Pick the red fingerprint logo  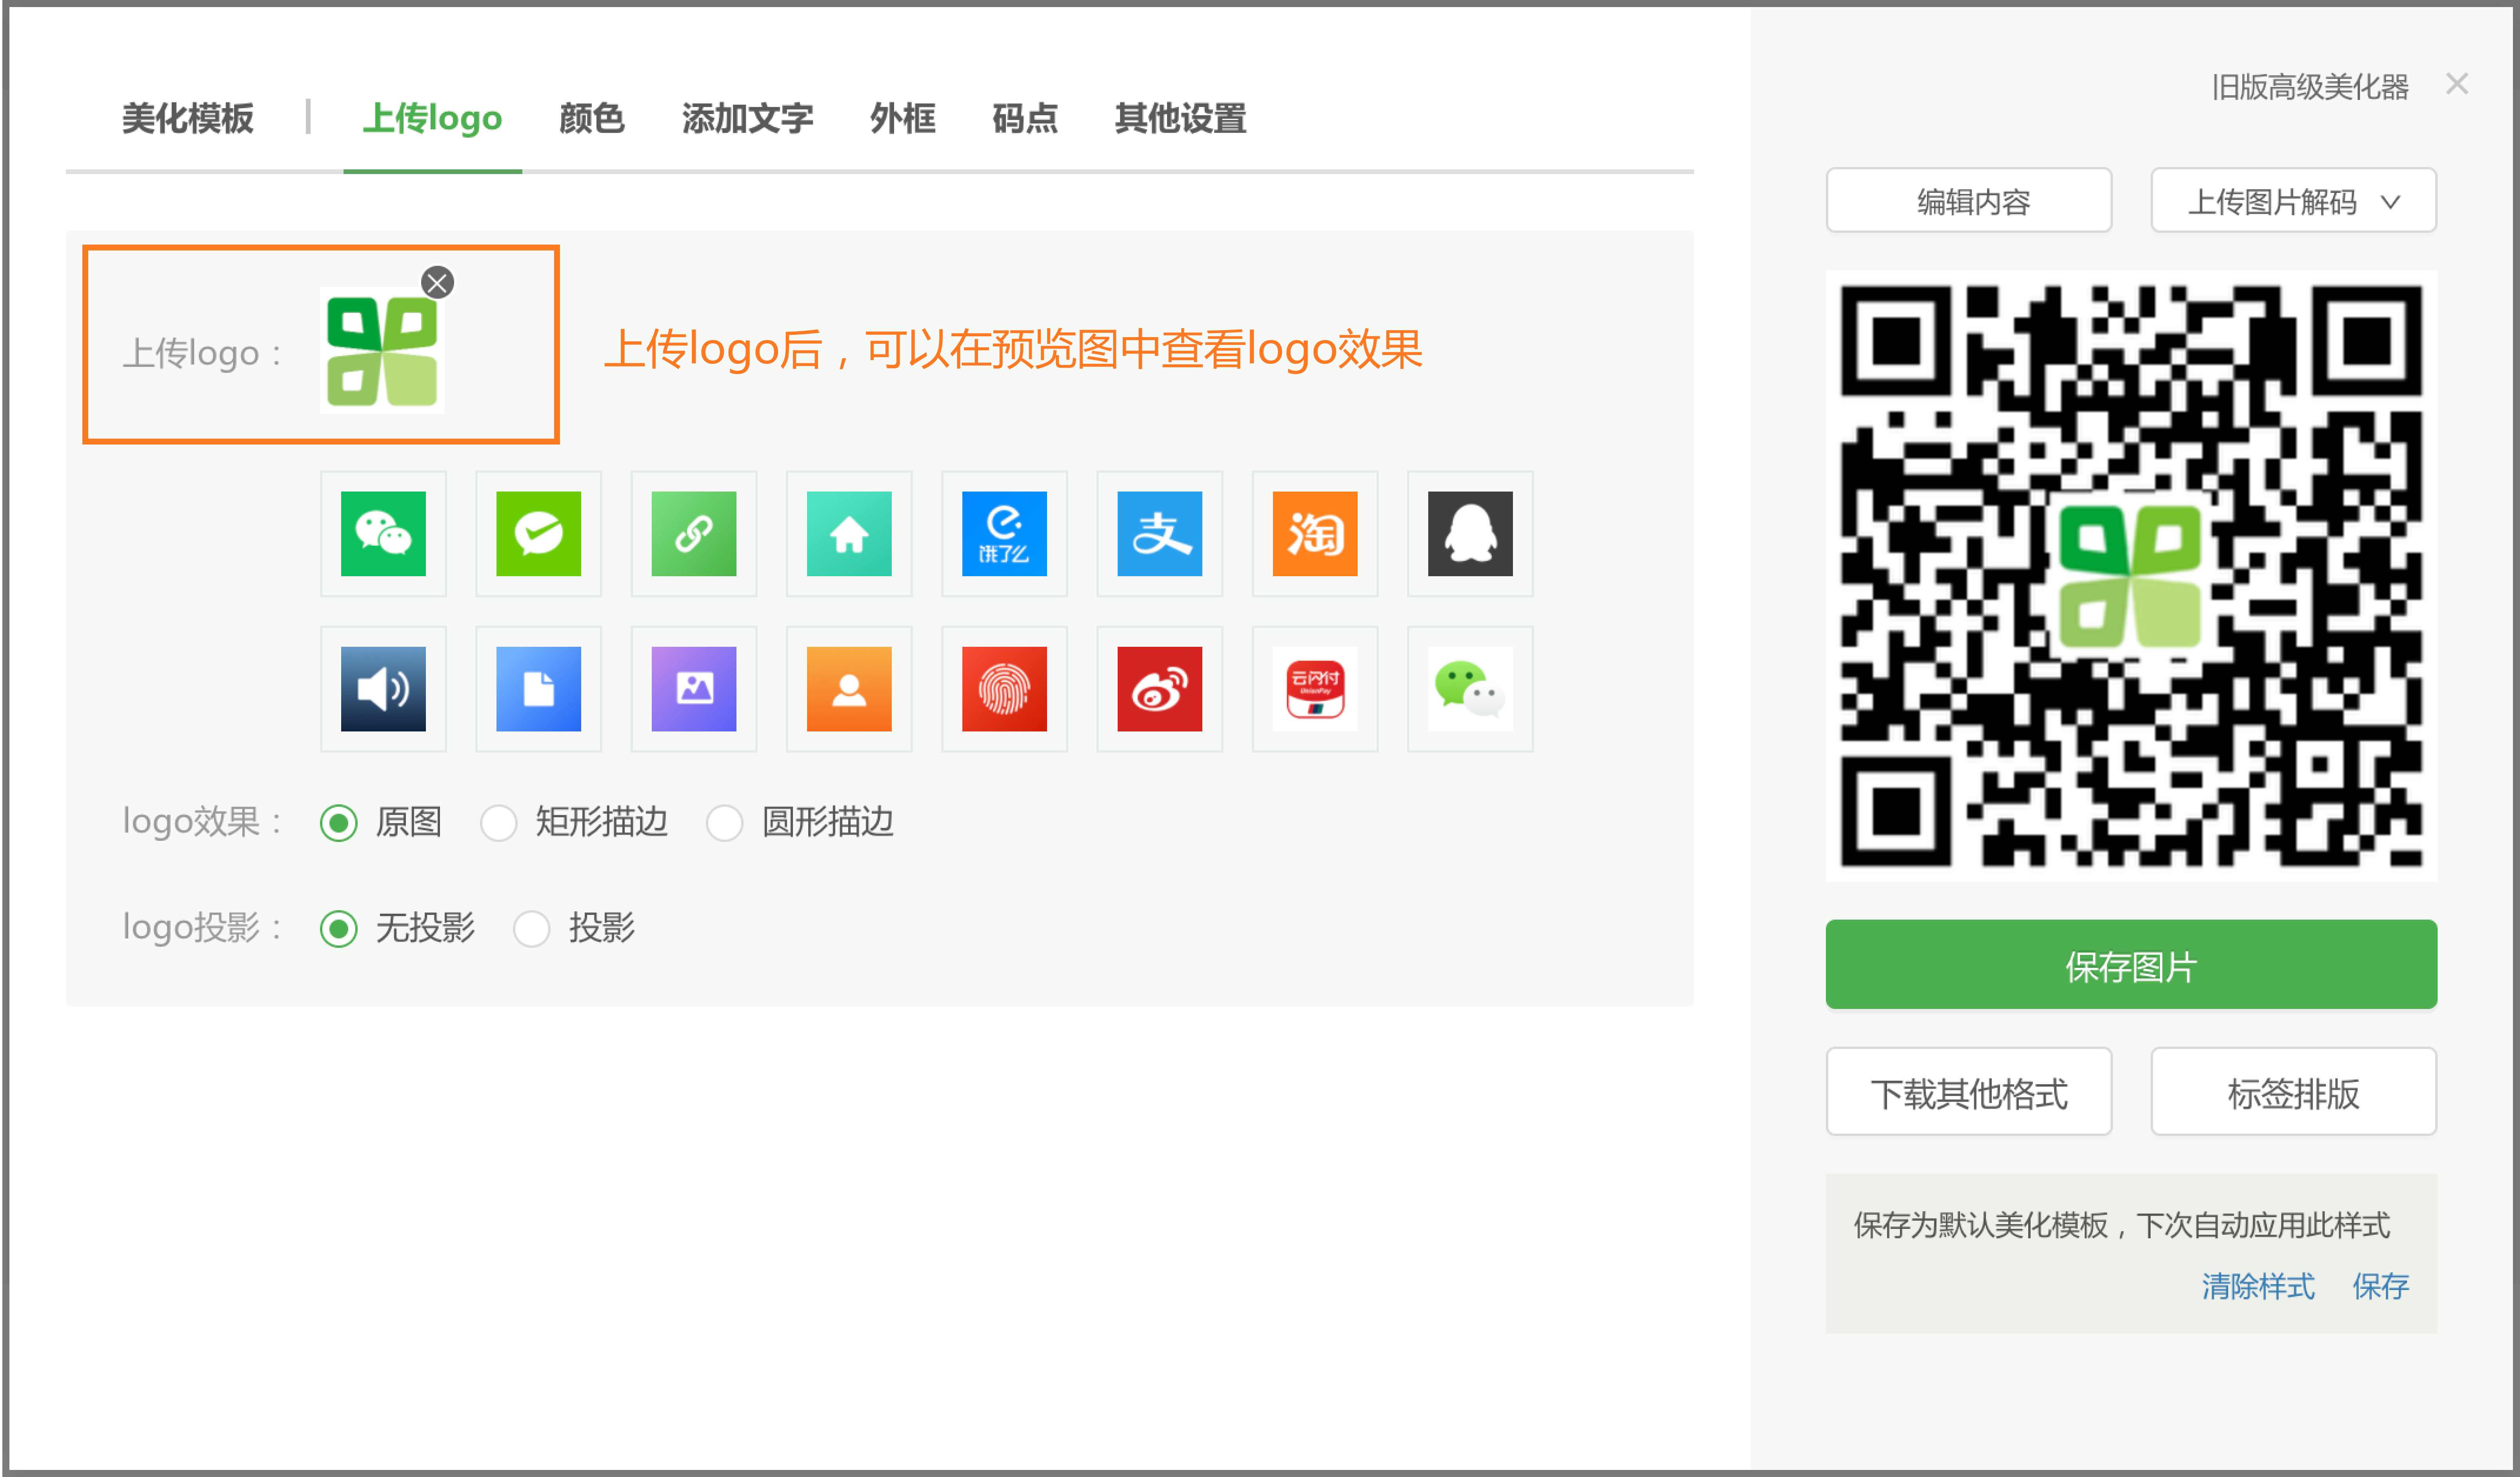pyautogui.click(x=1004, y=689)
